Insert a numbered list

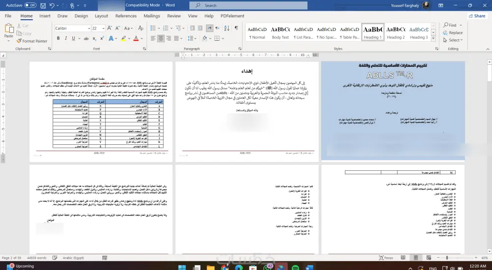click(x=166, y=28)
